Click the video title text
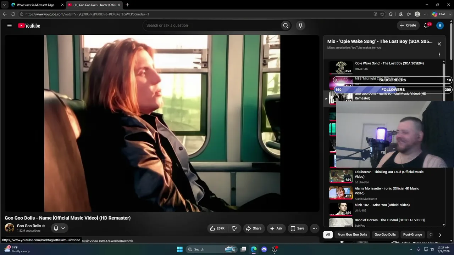The height and width of the screenshot is (255, 454). pos(68,218)
